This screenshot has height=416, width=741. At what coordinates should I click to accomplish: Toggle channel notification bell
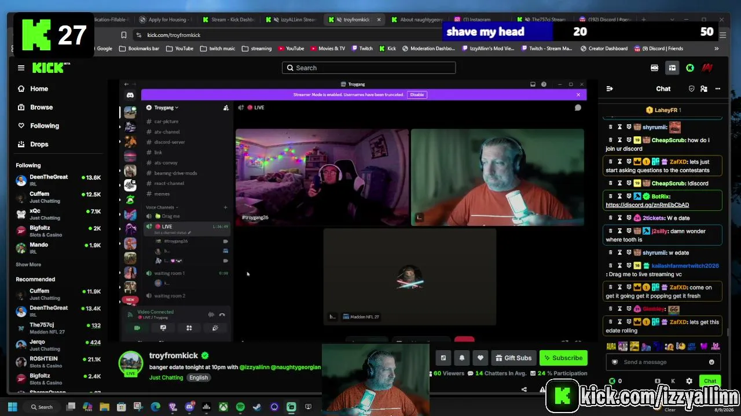(x=461, y=358)
